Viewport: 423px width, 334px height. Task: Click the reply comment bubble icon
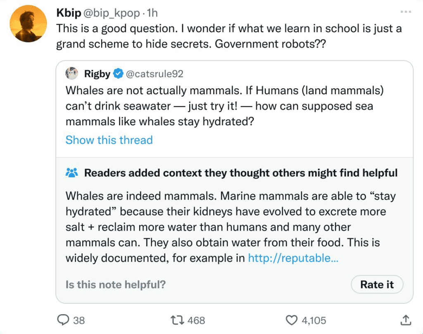tap(62, 320)
